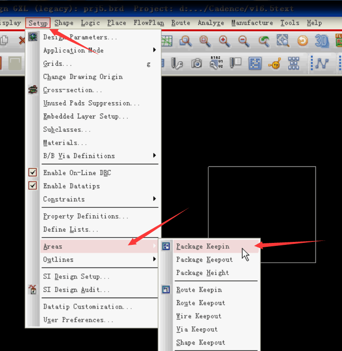This screenshot has height=351, width=342.
Task: Expand B/B Via Definitions submenu
Action: pyautogui.click(x=99, y=156)
